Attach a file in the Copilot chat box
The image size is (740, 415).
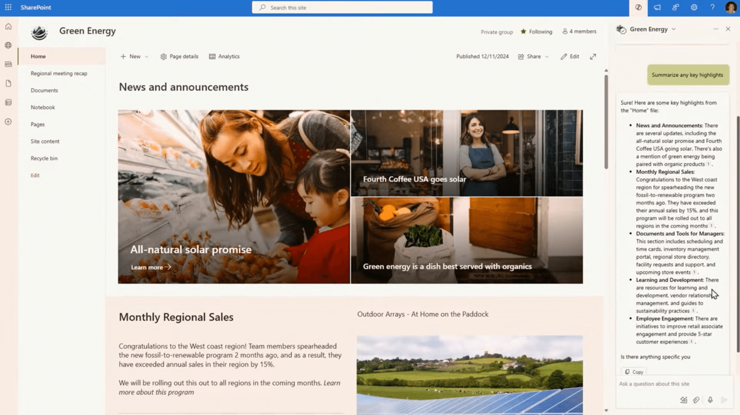click(696, 400)
